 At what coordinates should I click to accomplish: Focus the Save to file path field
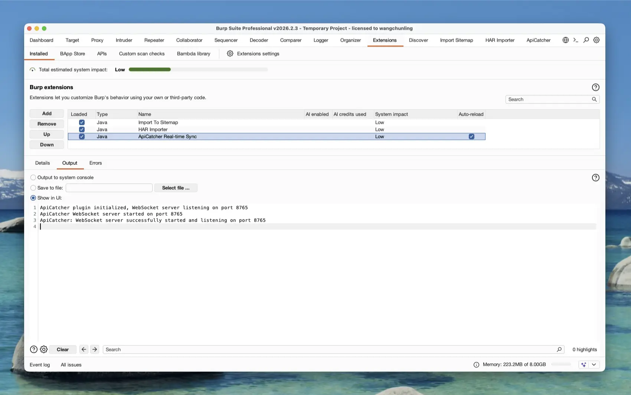coord(109,188)
